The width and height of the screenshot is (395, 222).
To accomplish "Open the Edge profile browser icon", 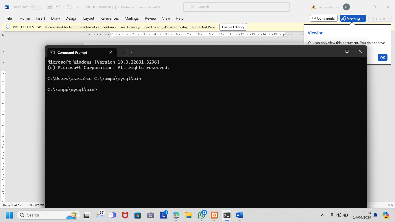I will point(176,215).
